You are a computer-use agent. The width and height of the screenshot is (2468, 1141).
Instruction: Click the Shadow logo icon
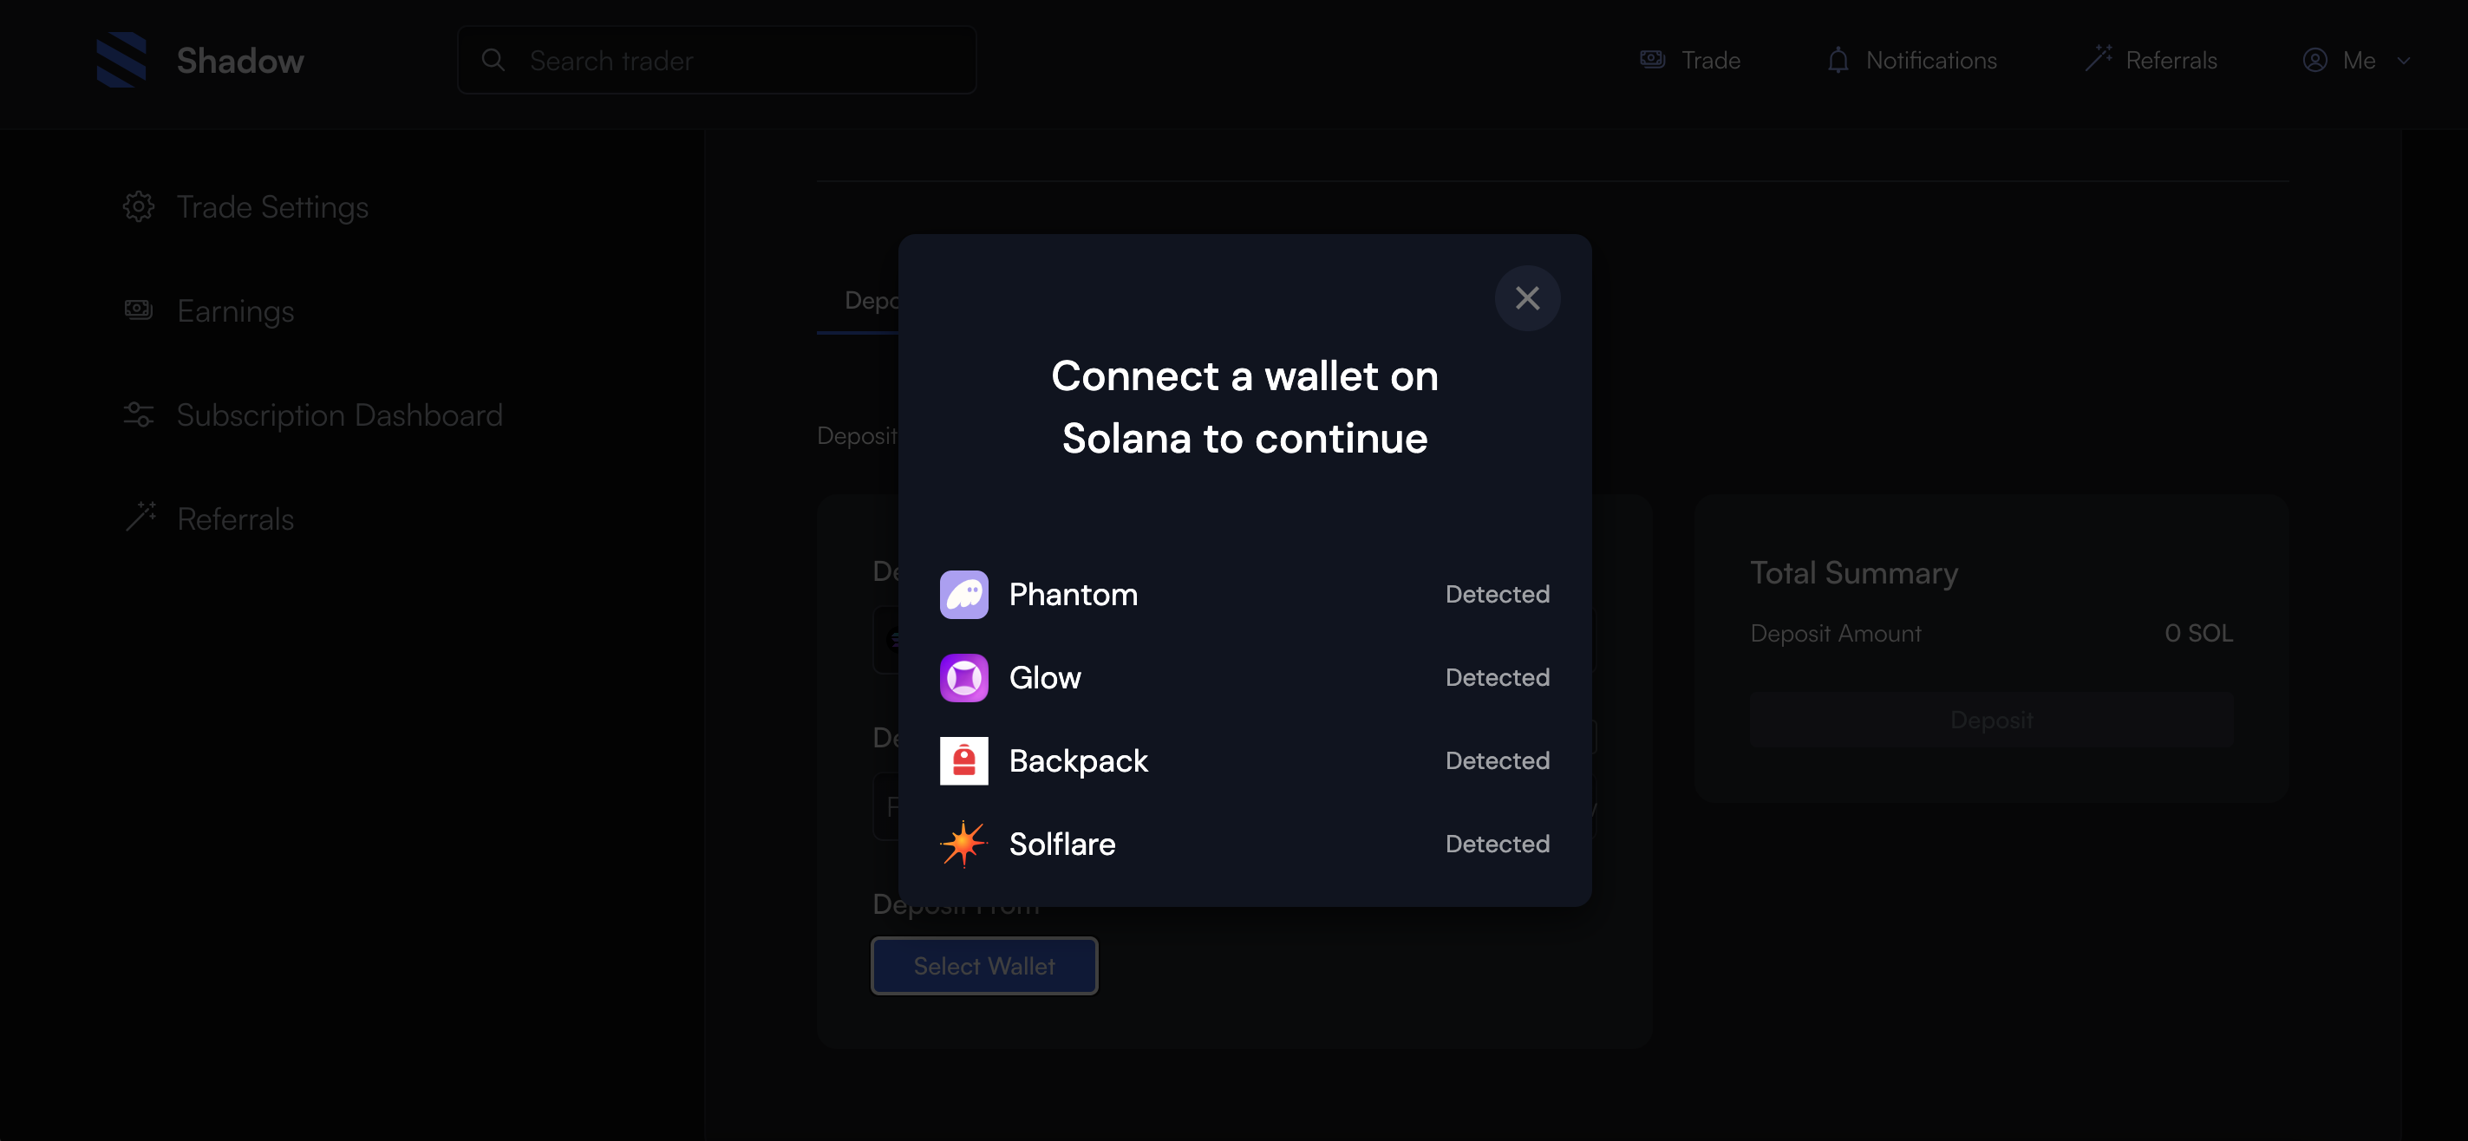tap(121, 61)
